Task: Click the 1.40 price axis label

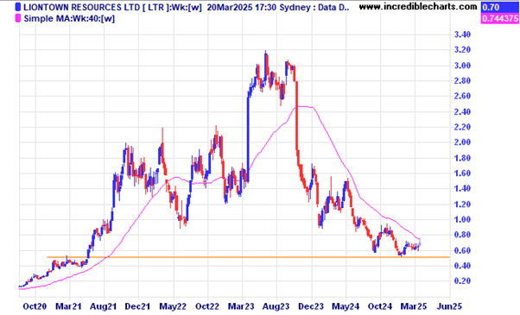Action: [462, 188]
